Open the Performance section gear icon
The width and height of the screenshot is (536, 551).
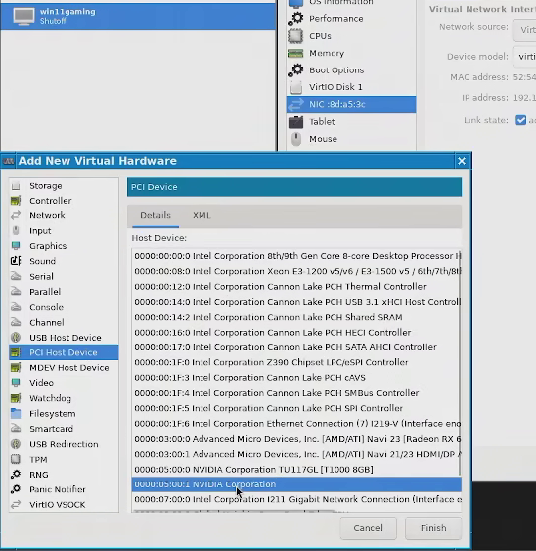296,19
